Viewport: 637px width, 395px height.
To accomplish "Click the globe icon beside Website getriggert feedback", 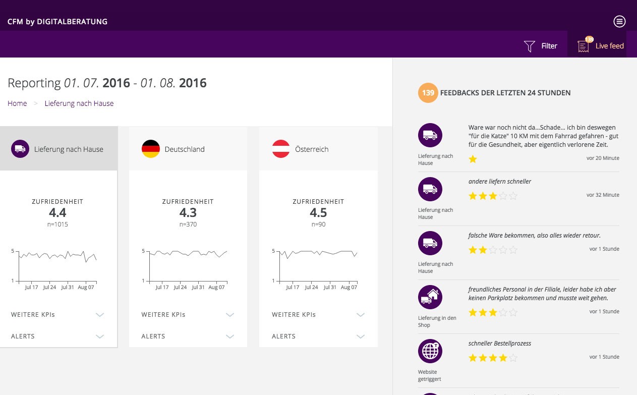I will [x=430, y=351].
